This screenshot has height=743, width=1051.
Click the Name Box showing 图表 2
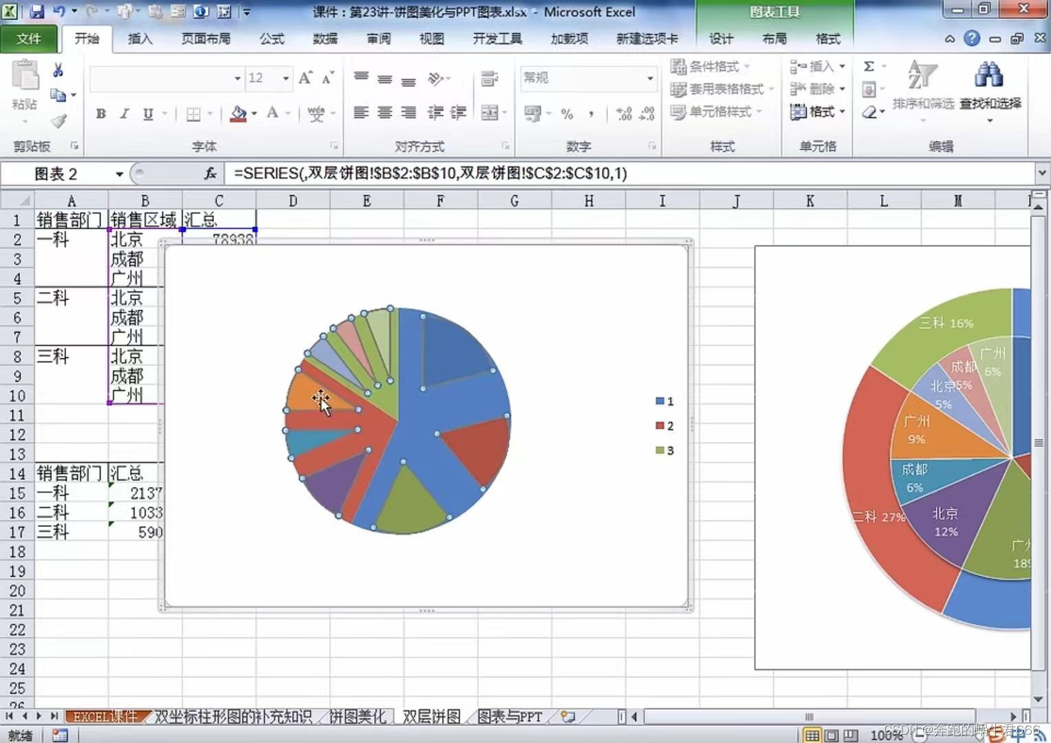(57, 173)
